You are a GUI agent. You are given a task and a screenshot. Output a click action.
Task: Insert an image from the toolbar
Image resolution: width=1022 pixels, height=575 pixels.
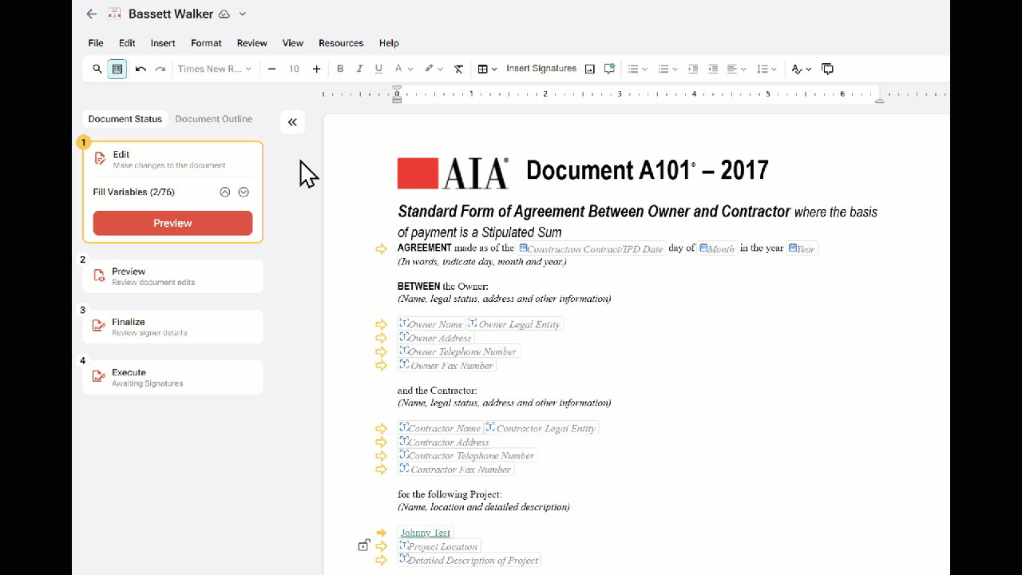pyautogui.click(x=590, y=69)
